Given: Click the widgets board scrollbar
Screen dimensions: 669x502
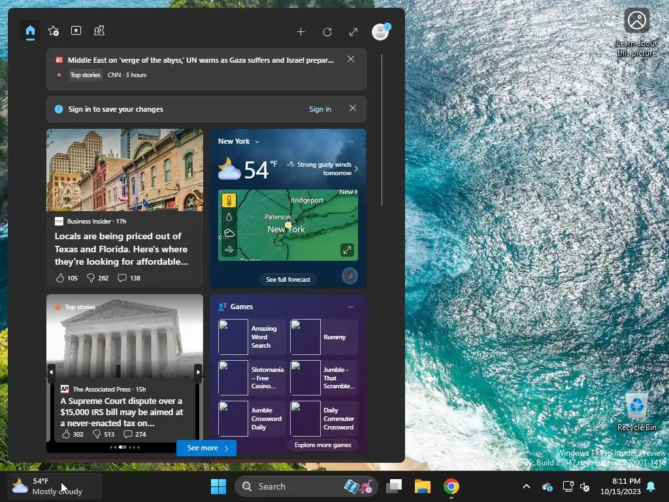Looking at the screenshot, I should (382, 130).
